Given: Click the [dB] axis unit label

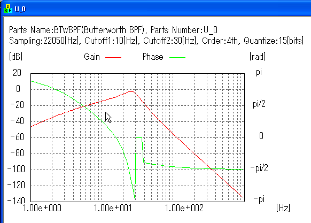Looking at the screenshot, I should point(15,57).
